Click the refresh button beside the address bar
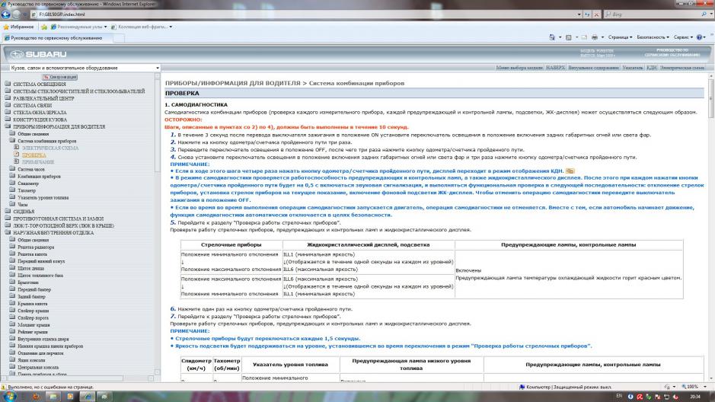The image size is (715, 402). [587, 14]
